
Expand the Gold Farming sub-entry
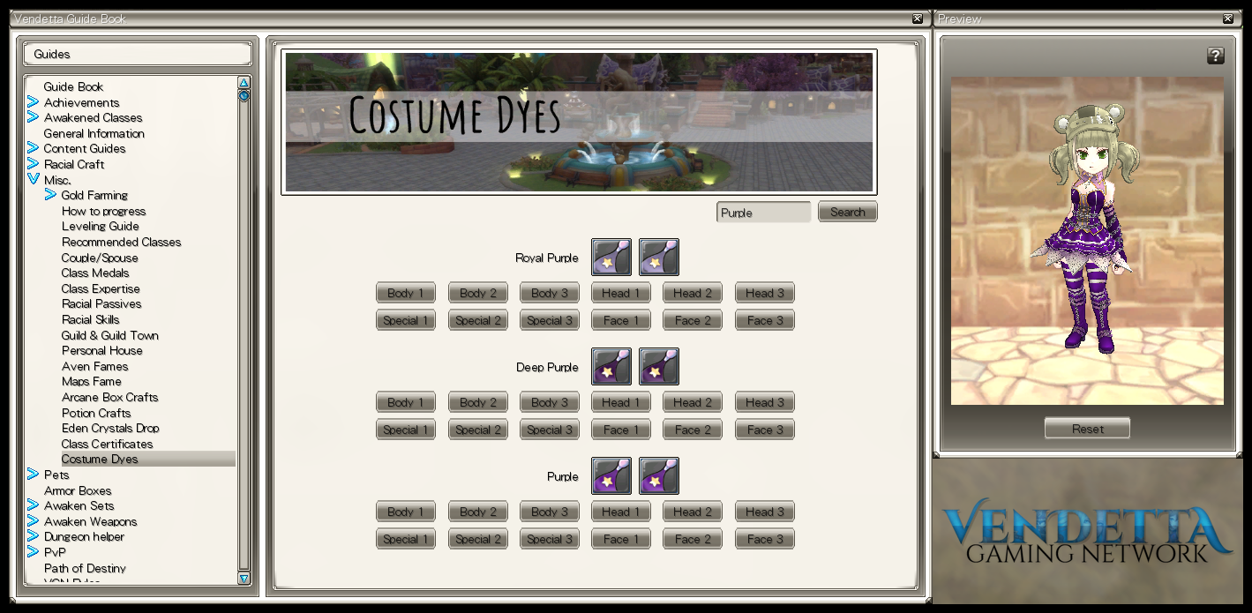click(x=50, y=195)
